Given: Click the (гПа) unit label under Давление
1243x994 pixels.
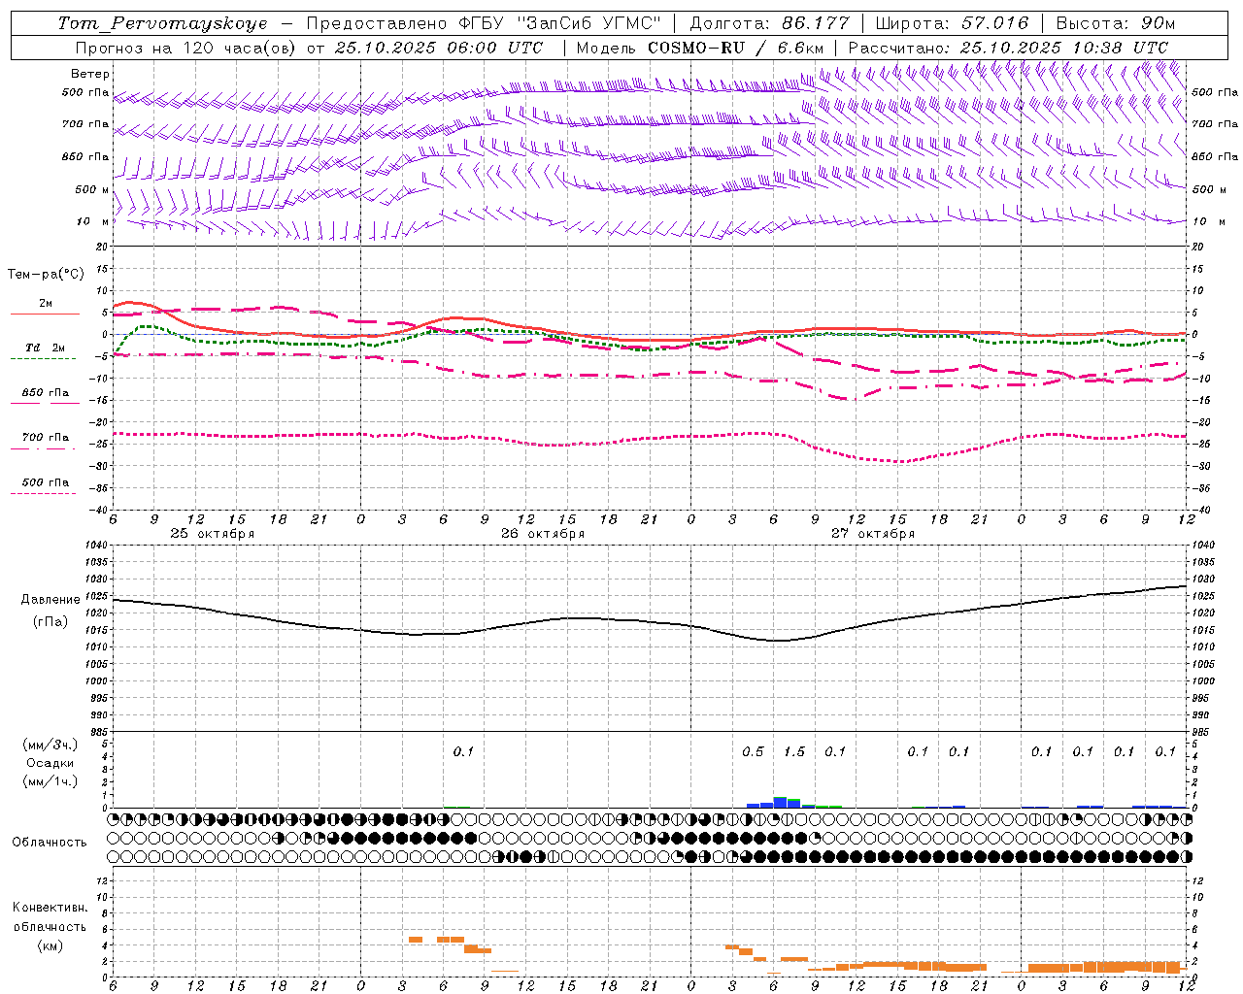Looking at the screenshot, I should pyautogui.click(x=50, y=622).
